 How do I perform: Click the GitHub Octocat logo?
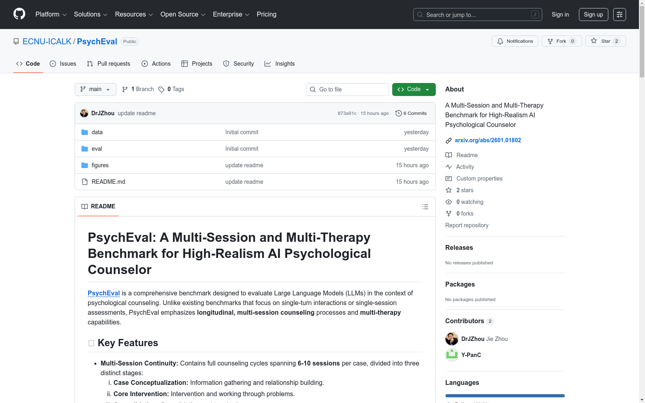pyautogui.click(x=19, y=14)
